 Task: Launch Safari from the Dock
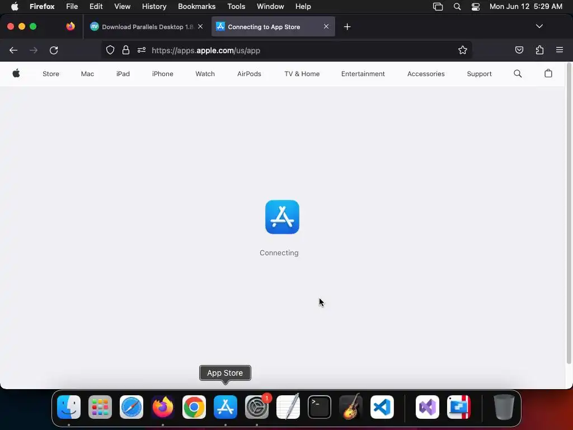(x=131, y=407)
